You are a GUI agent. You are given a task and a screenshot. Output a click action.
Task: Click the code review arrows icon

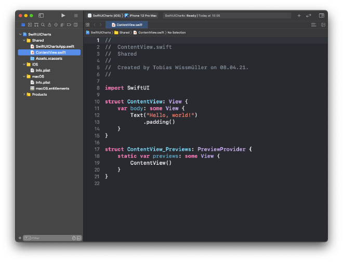(x=309, y=16)
